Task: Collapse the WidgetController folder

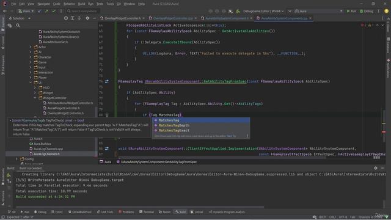Action: [x=35, y=98]
